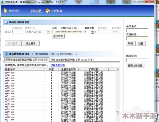Select the ey50.com row
This screenshot has width=159, height=122.
[60, 75]
